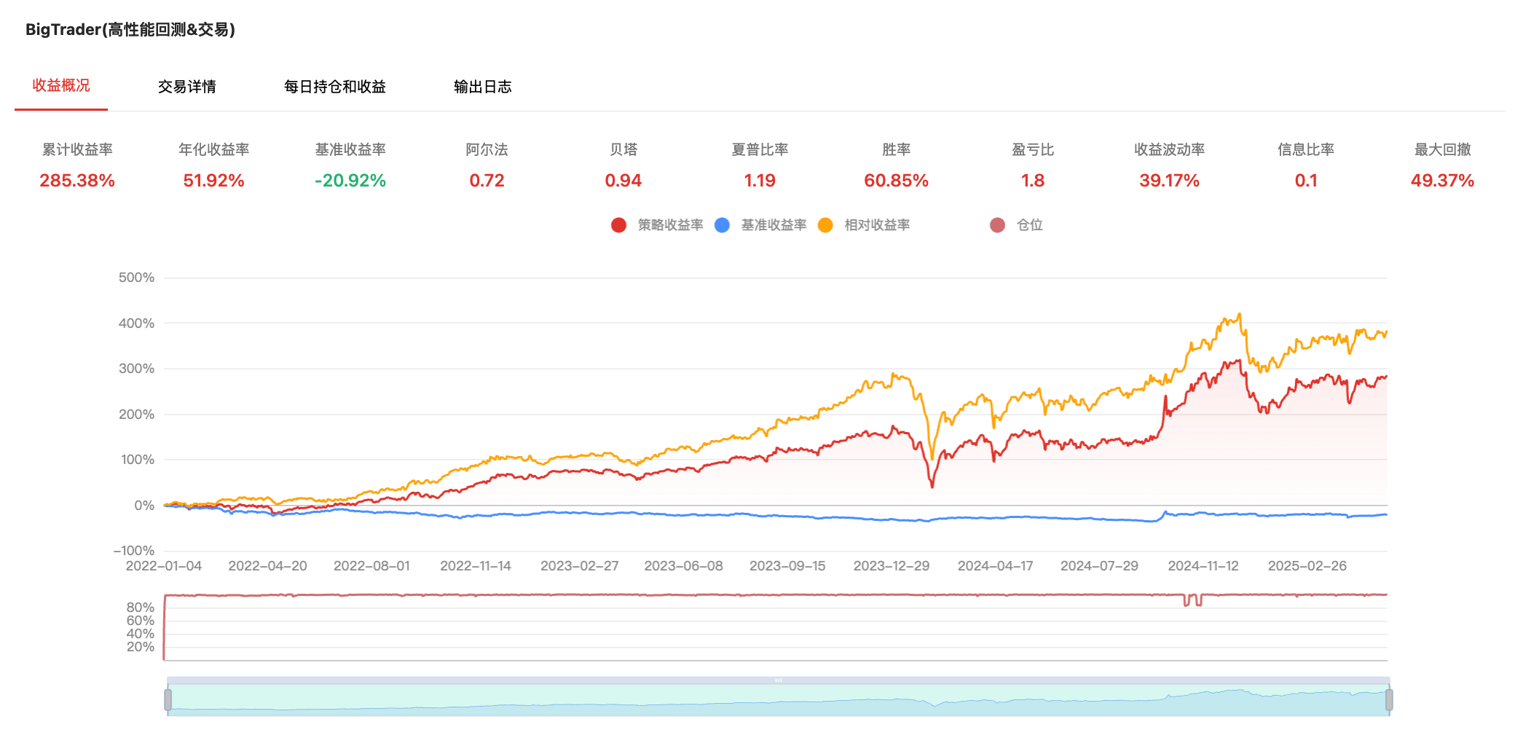
Task: Click the top grip of the range slider
Action: click(x=778, y=680)
